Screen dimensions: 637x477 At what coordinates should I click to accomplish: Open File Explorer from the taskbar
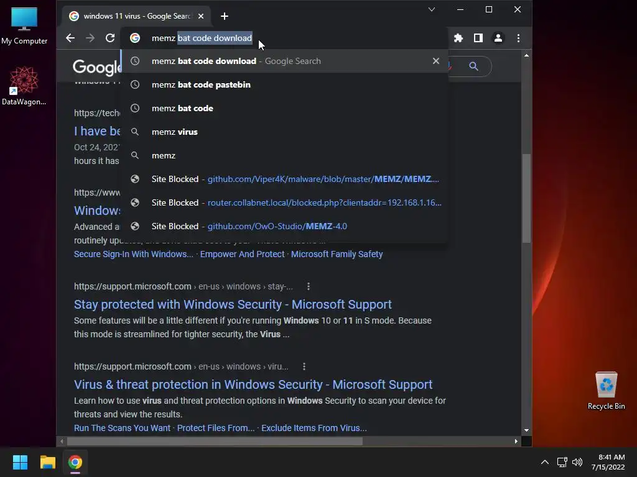pos(47,462)
